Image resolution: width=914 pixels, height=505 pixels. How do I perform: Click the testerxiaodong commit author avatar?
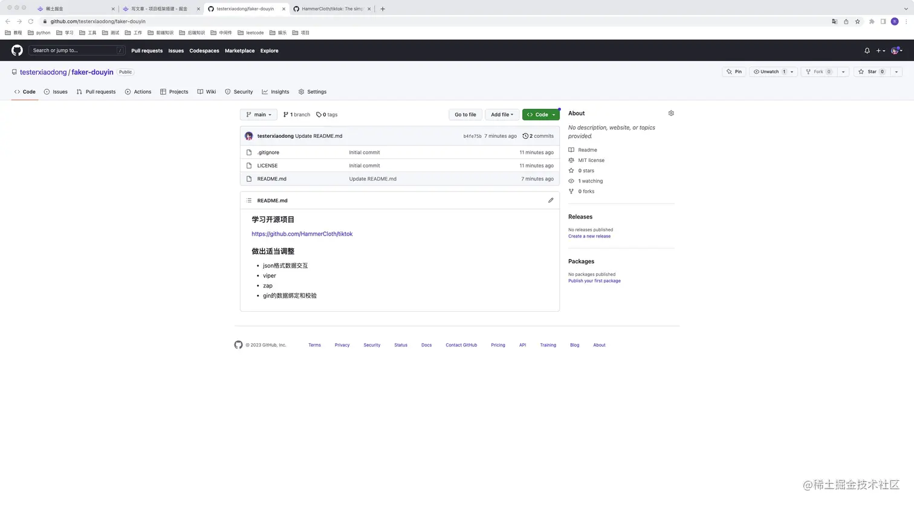point(249,136)
